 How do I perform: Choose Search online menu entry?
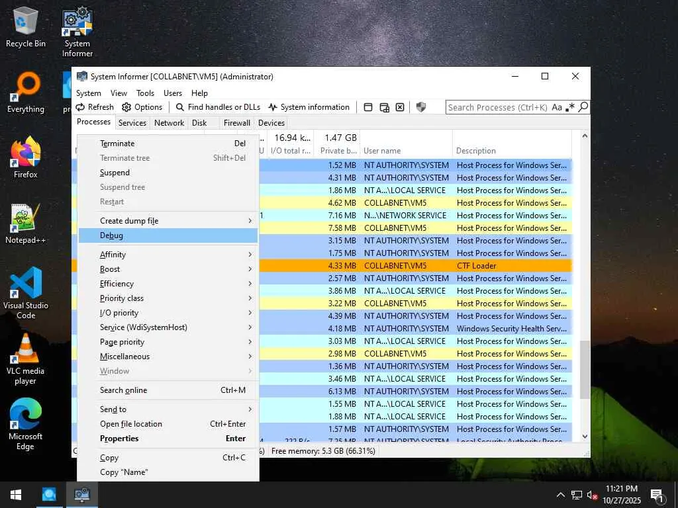[168, 390]
